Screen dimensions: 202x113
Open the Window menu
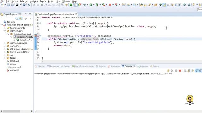[x=66, y=1]
